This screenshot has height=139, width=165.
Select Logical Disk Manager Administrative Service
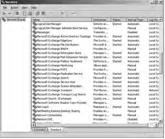[x=62, y=28]
